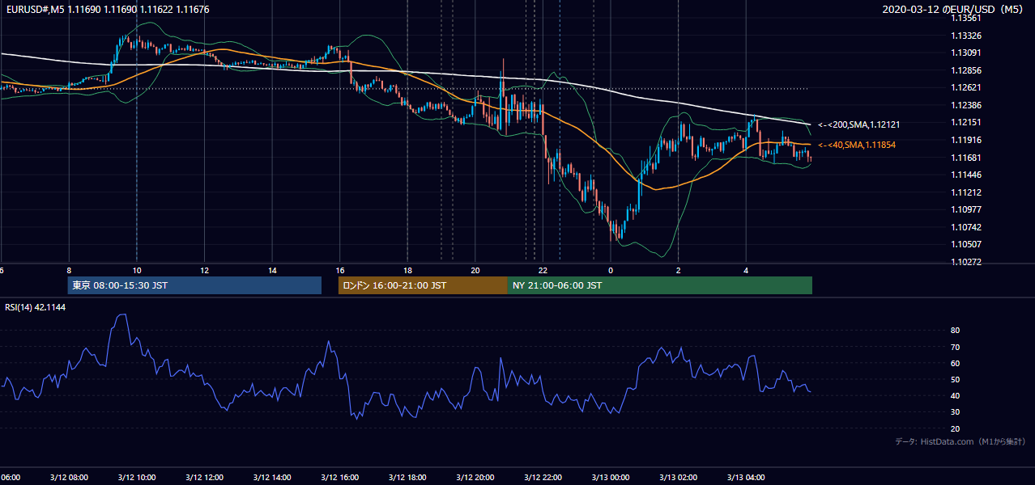This screenshot has width=1035, height=485.
Task: Click the bottom time label 3/12 14:00
Action: click(271, 478)
